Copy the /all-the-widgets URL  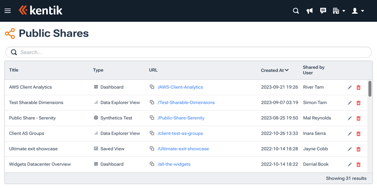click(x=152, y=164)
